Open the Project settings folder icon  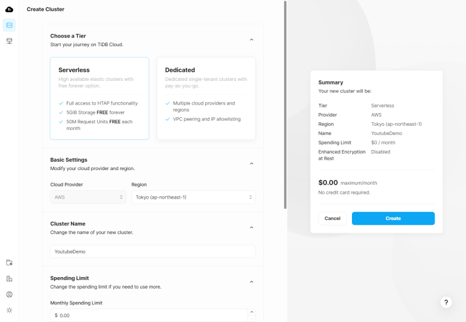[x=9, y=262]
